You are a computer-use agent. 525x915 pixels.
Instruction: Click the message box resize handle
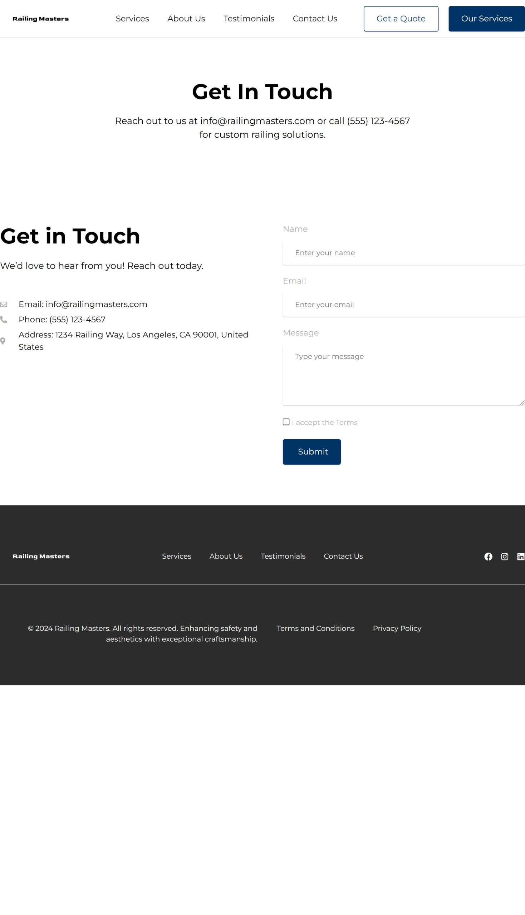click(522, 402)
